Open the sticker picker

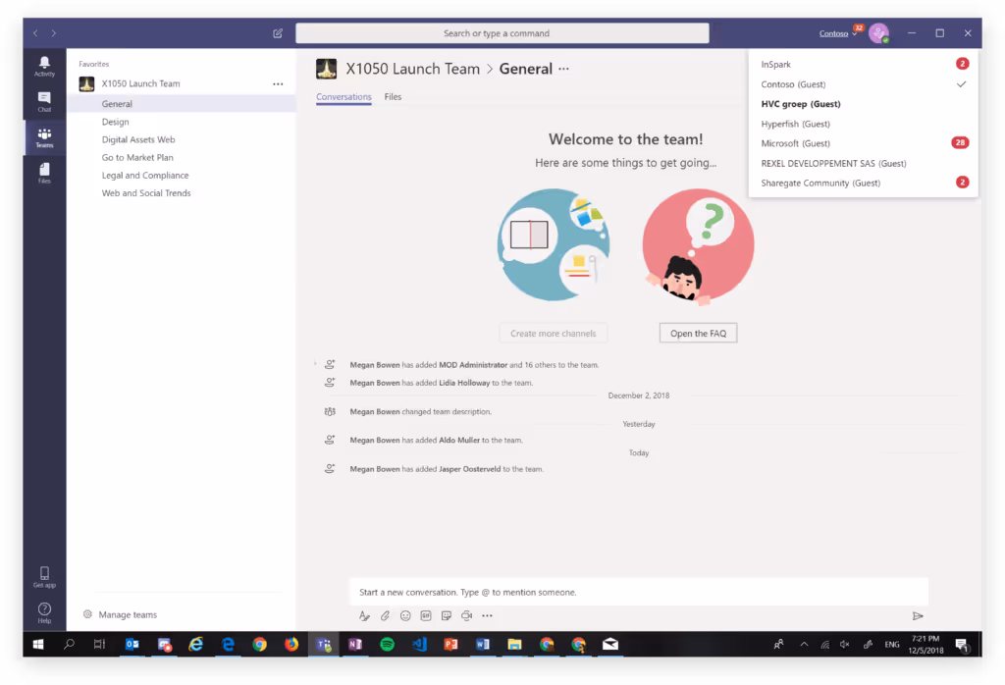coord(447,615)
